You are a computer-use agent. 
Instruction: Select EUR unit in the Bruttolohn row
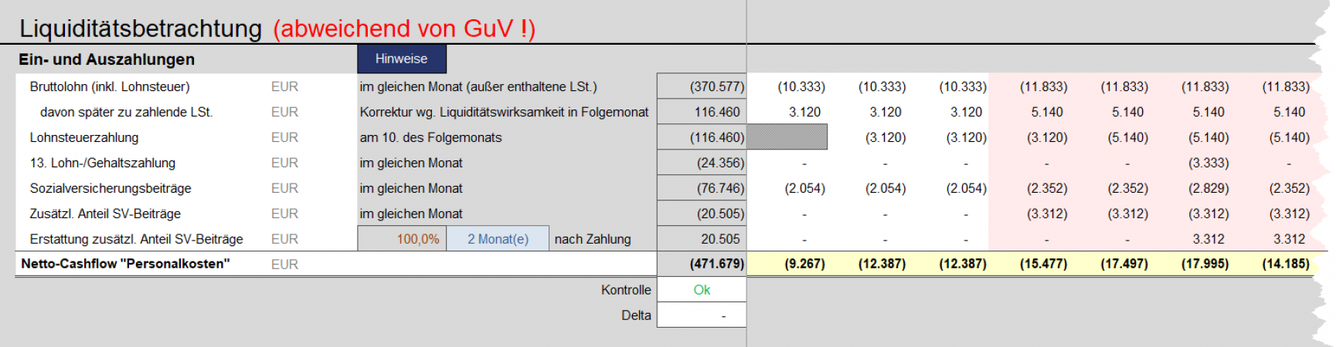point(284,87)
